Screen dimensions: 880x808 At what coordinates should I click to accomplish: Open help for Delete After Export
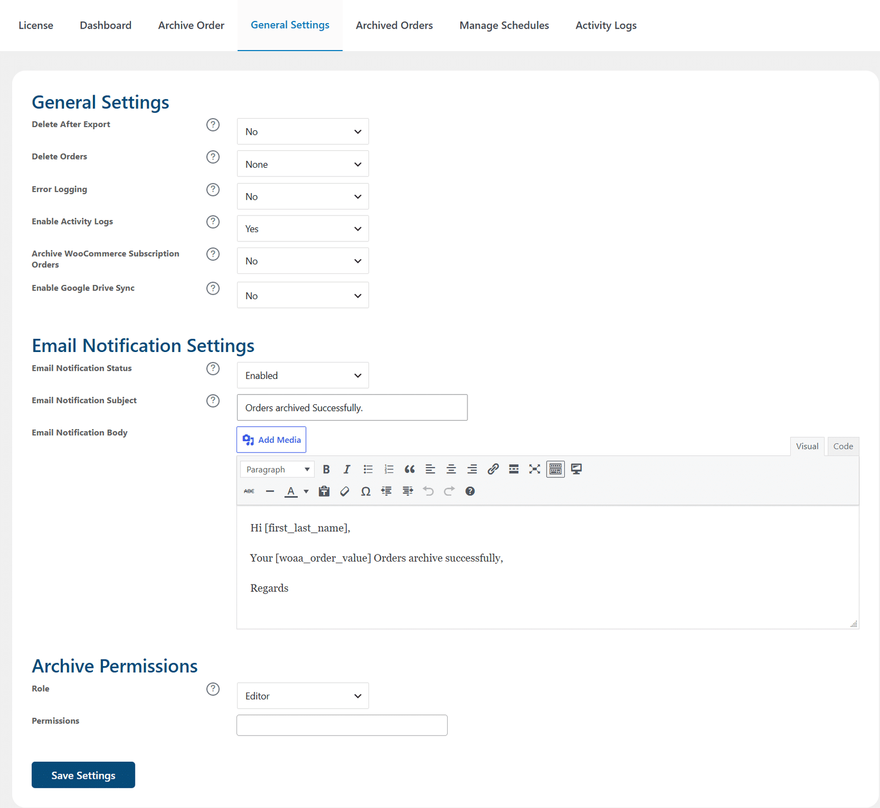(213, 125)
